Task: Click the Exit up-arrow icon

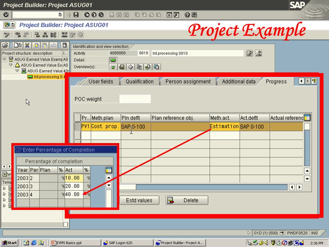Action: tap(94, 15)
